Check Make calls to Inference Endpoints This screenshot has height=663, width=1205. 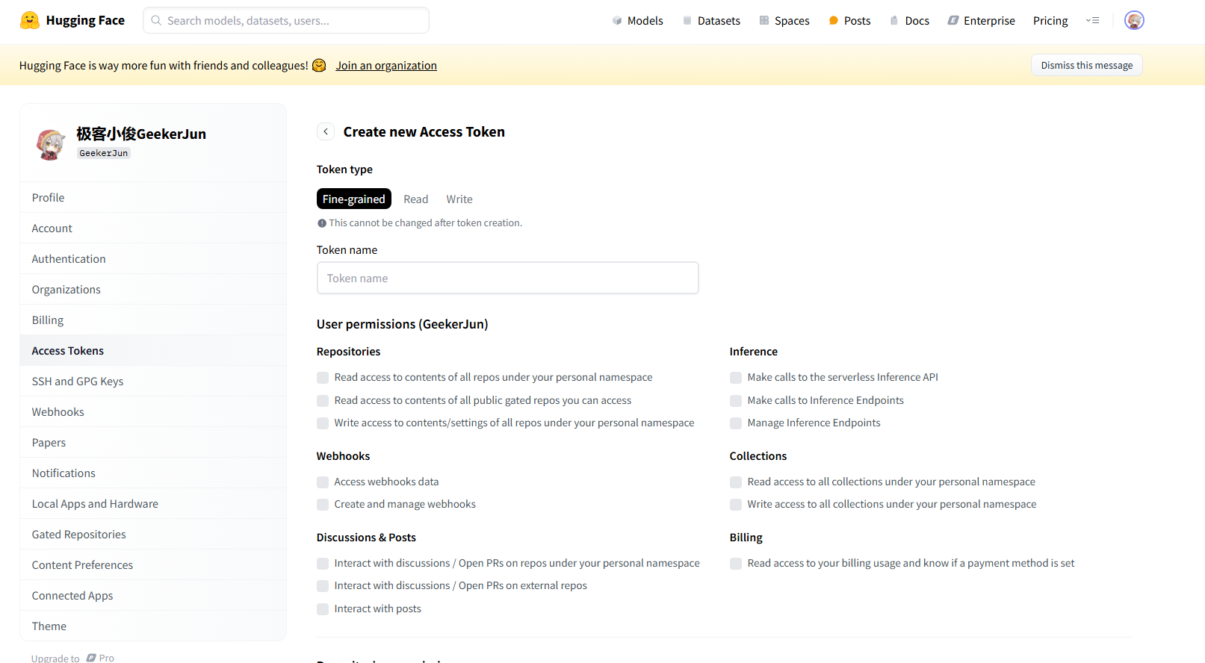[x=736, y=401]
